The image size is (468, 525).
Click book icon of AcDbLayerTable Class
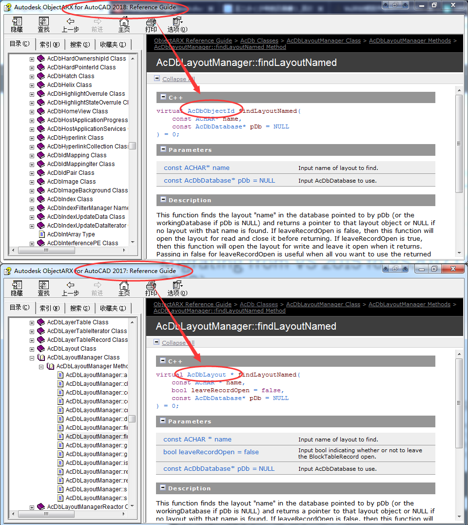(x=41, y=322)
